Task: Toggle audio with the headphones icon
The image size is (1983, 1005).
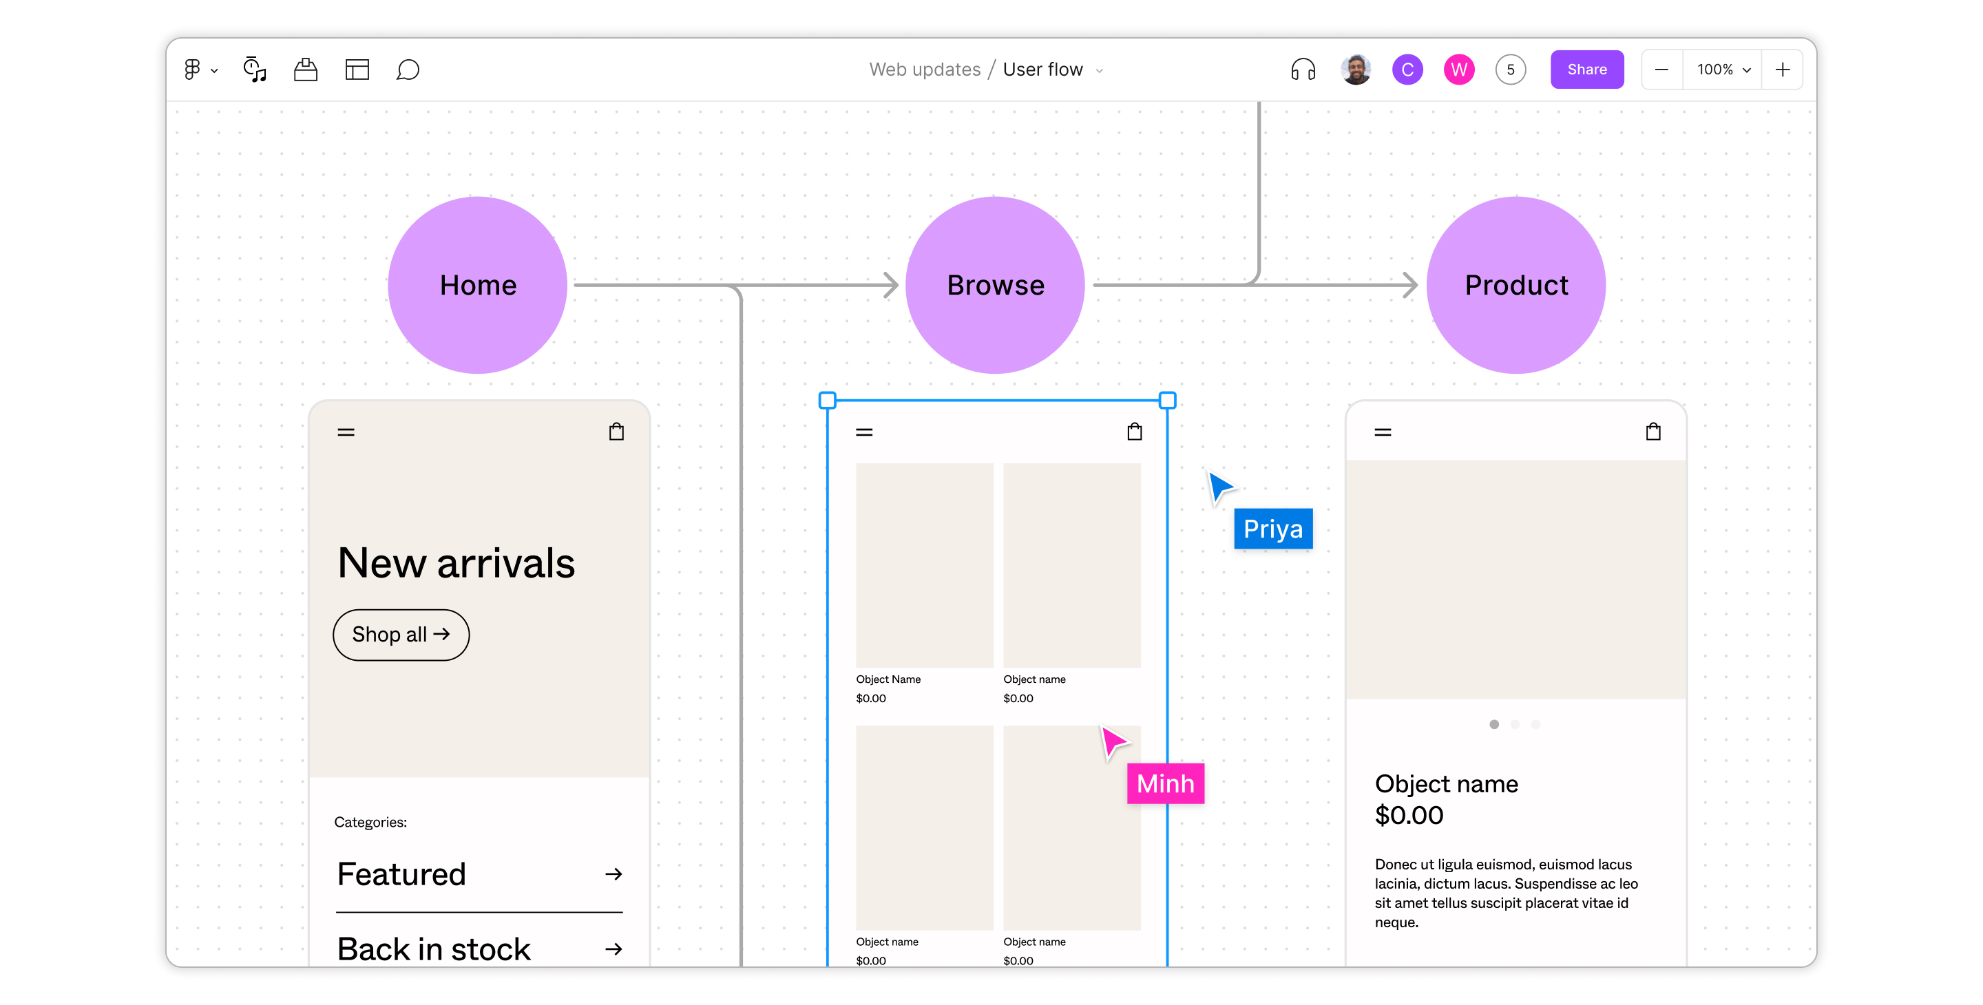Action: 1303,70
